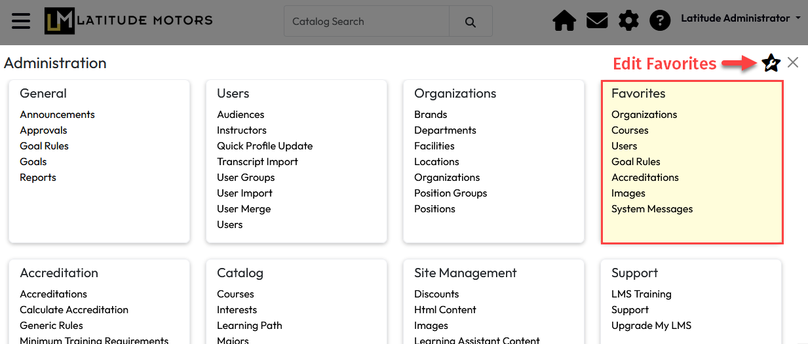Open Learning Path in Catalog

[x=249, y=326]
